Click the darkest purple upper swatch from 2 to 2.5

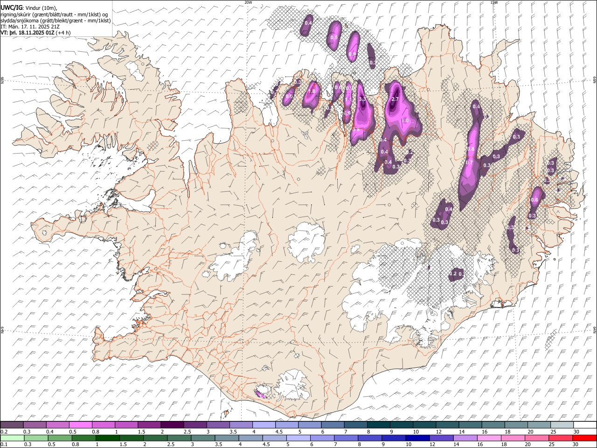(172, 425)
